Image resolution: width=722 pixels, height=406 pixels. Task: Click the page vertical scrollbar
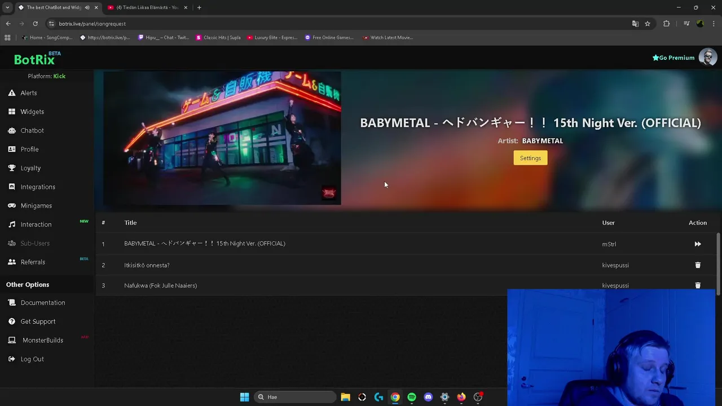(x=719, y=263)
